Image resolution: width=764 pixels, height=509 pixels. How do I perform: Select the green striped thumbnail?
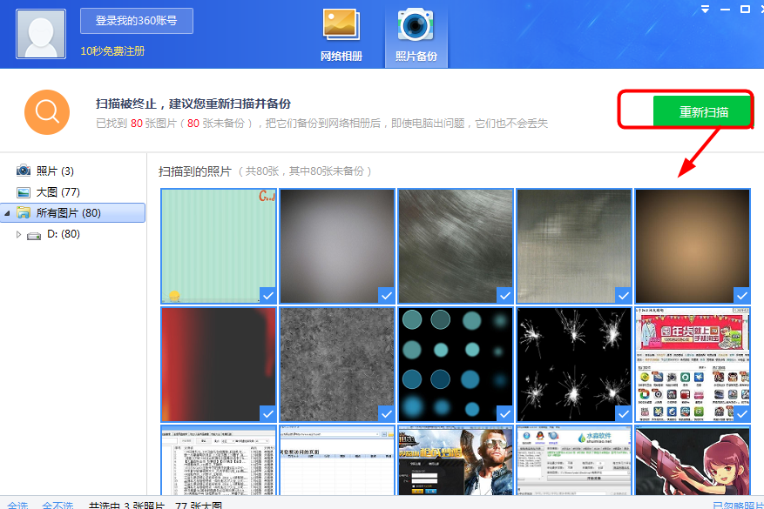pyautogui.click(x=219, y=246)
